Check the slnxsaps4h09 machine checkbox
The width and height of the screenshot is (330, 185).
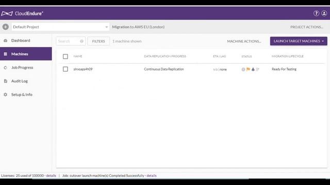pyautogui.click(x=65, y=69)
